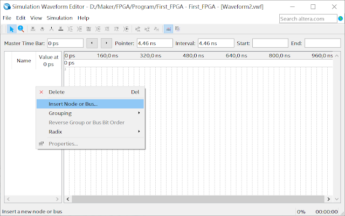Choose Insert Node or Bus in context menu
Screen dimensions: 345x216
tap(90, 104)
